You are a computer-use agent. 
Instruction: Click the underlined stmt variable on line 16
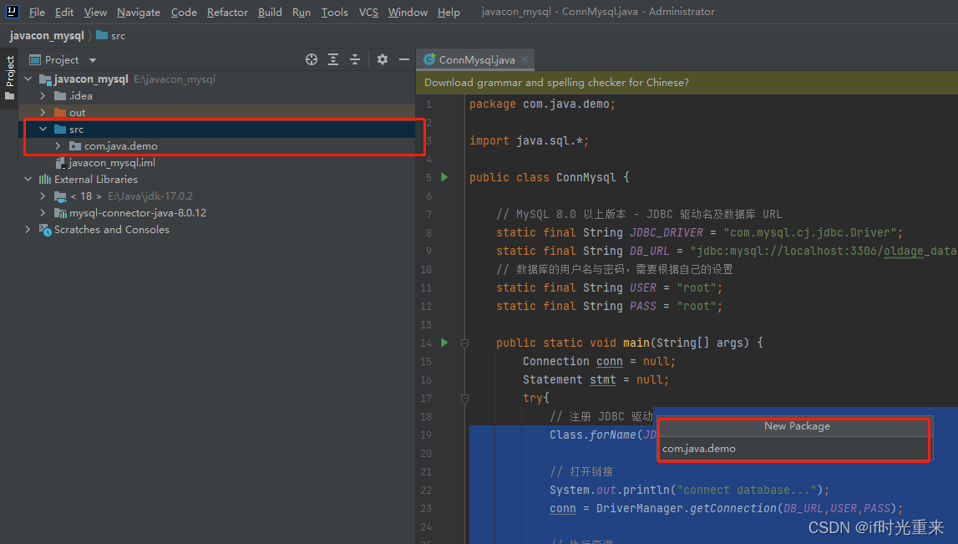(602, 380)
